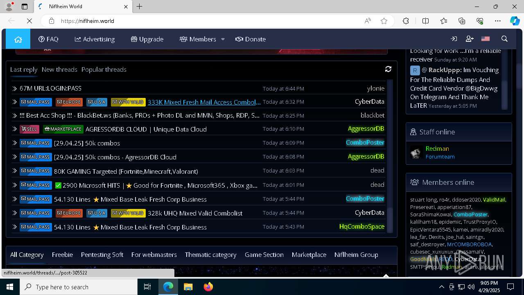Click the SELL tag on the AGRESSORDB thread
The image size is (524, 295).
[x=29, y=129]
